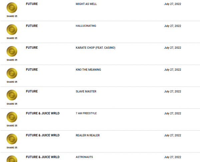This screenshot has width=200, height=162.
Task: Click the gold badge for 7 AM Freestyle
Action: point(12,117)
